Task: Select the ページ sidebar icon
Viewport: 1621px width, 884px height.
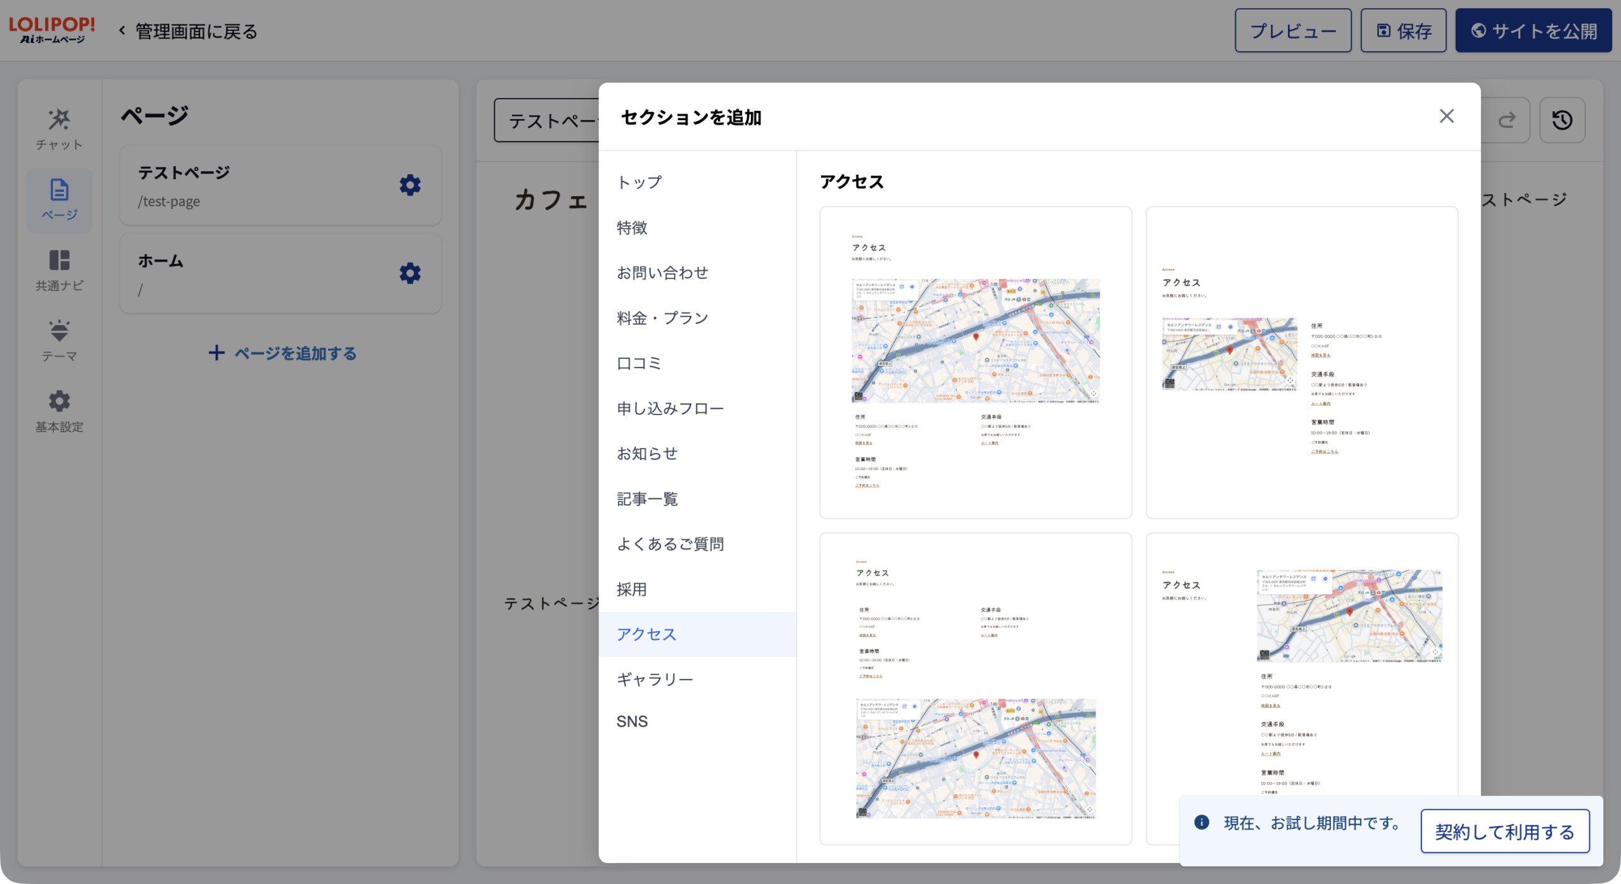Action: [59, 200]
